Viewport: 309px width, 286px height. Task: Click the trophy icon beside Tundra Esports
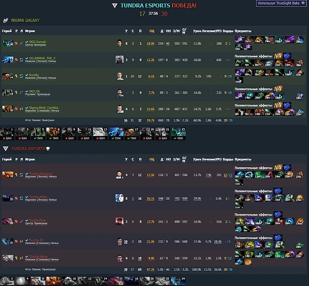pos(48,149)
